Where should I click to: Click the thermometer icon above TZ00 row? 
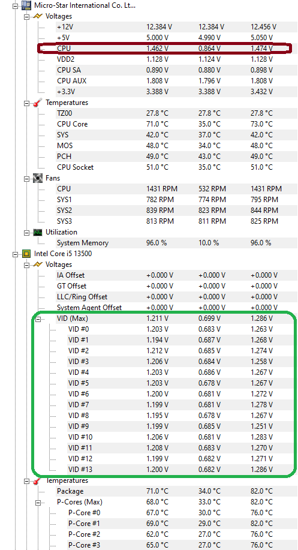38,103
